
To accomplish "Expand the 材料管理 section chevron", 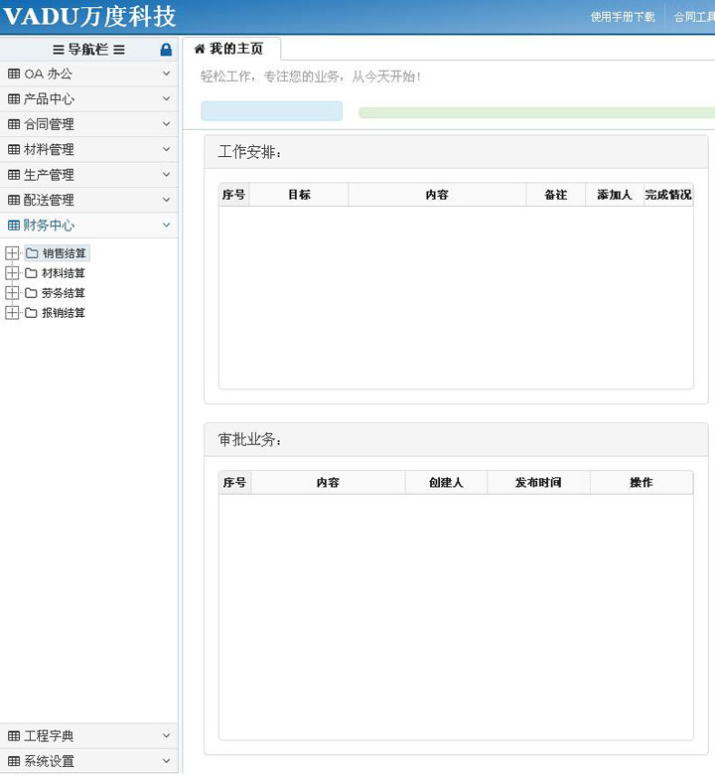I will coord(166,149).
